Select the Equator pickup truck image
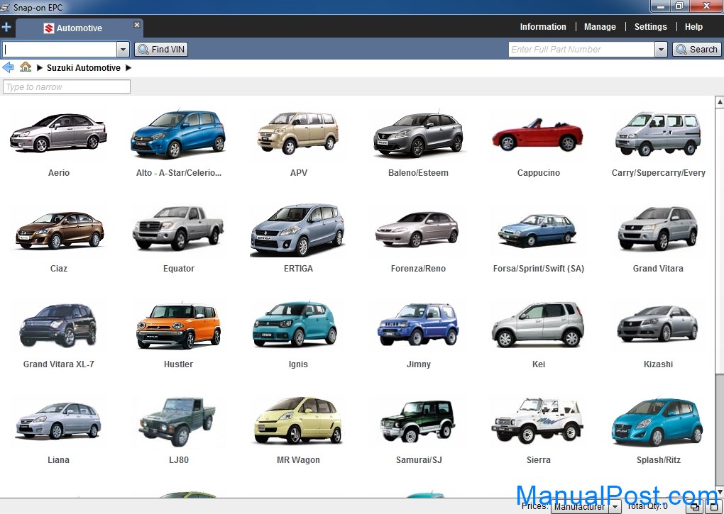This screenshot has width=724, height=514. click(178, 228)
